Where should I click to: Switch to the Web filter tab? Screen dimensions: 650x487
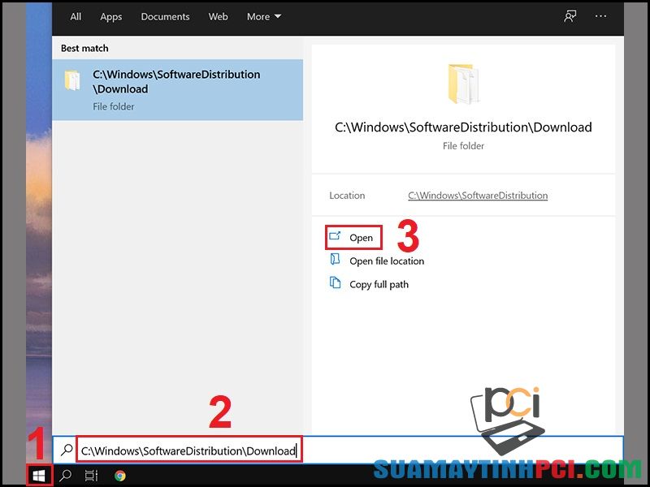pos(218,17)
